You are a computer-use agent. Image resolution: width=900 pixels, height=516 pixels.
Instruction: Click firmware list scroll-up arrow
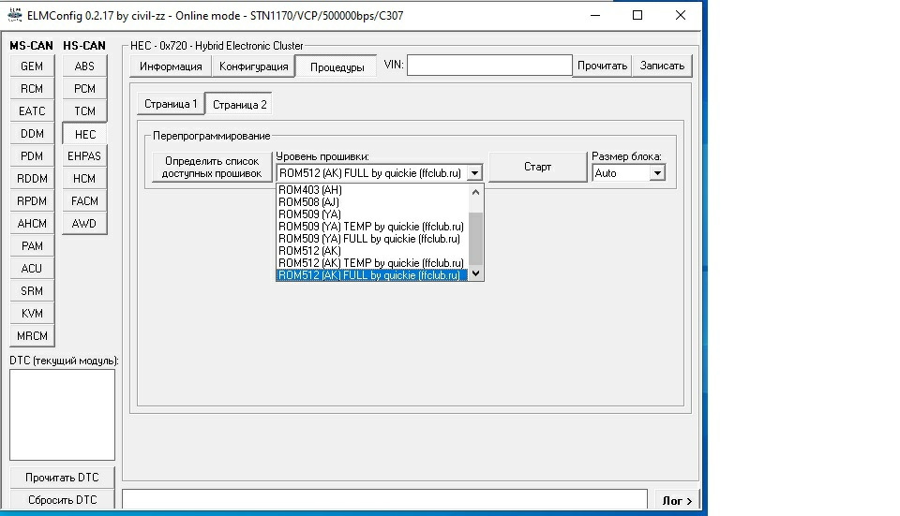click(475, 192)
